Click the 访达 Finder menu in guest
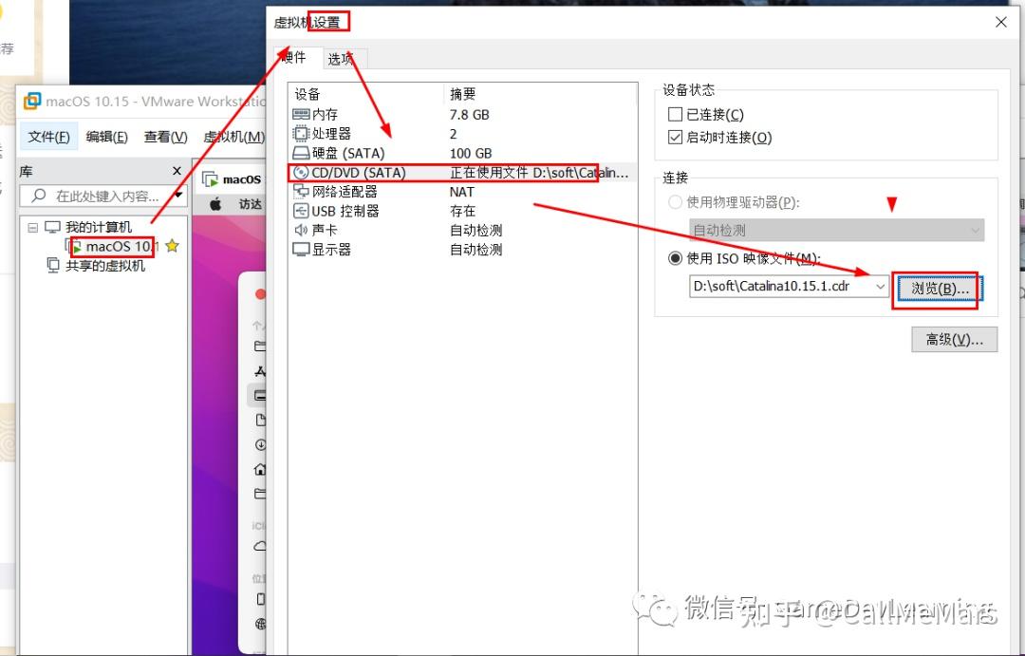The height and width of the screenshot is (656, 1025). point(250,204)
